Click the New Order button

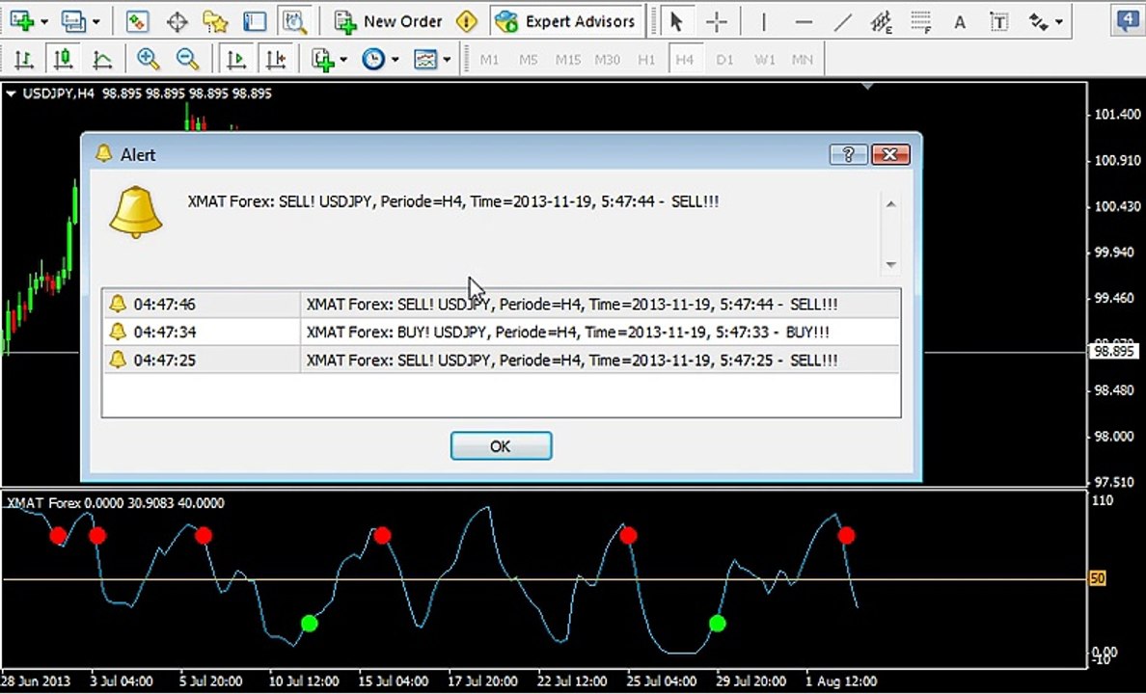click(389, 21)
